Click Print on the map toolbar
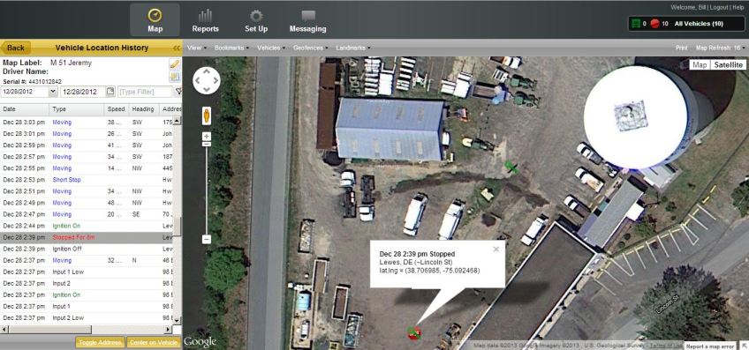The image size is (749, 350). point(682,48)
